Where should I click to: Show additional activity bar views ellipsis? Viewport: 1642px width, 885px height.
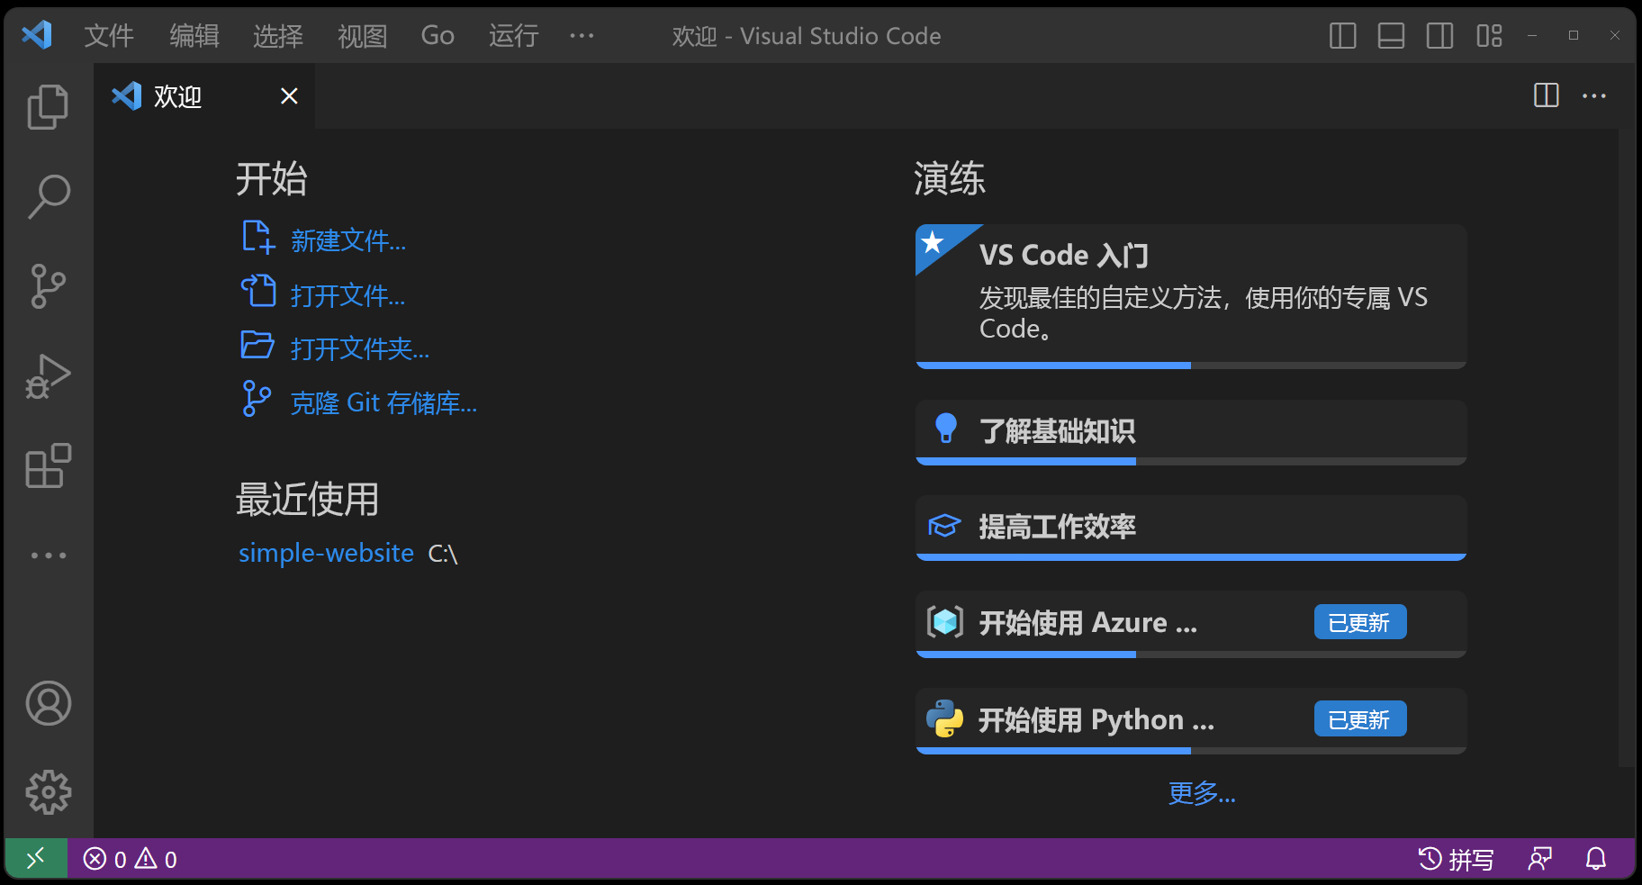pyautogui.click(x=48, y=555)
